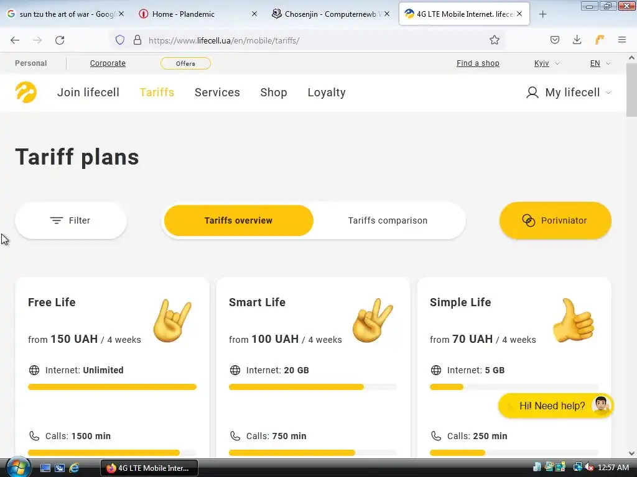Click the chat assistant avatar
Viewport: 637px width, 477px height.
tap(601, 405)
